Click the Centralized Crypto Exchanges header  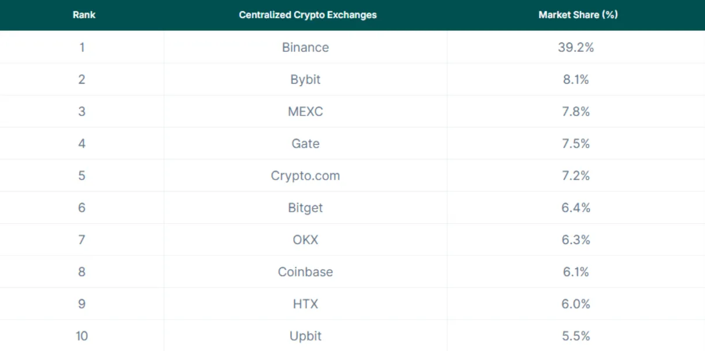point(308,15)
